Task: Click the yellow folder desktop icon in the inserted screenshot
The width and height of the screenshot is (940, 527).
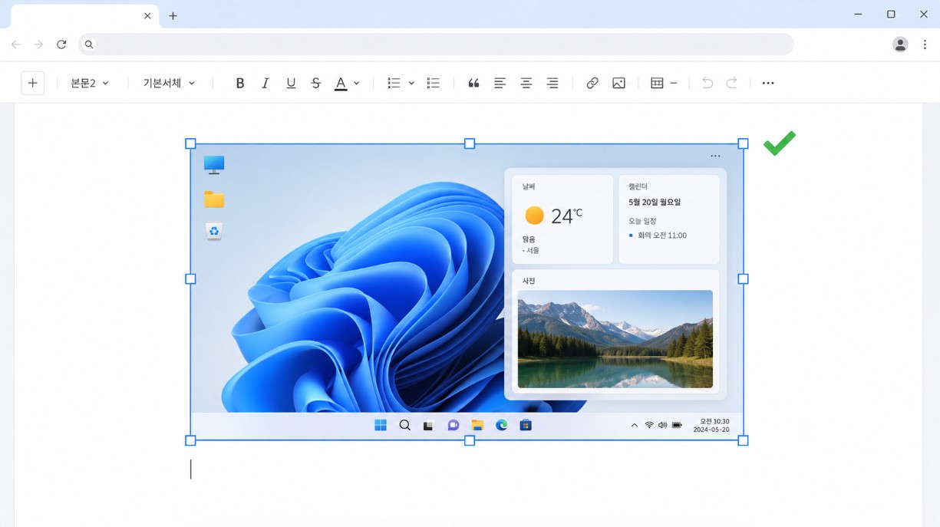Action: tap(214, 199)
